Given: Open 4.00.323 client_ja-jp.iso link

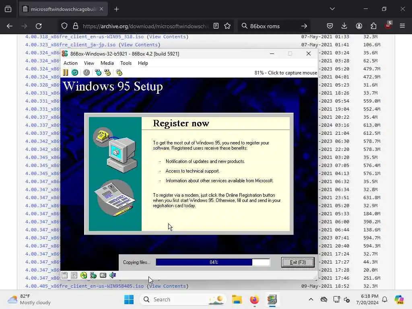Looking at the screenshot, I should pyautogui.click(x=70, y=45).
